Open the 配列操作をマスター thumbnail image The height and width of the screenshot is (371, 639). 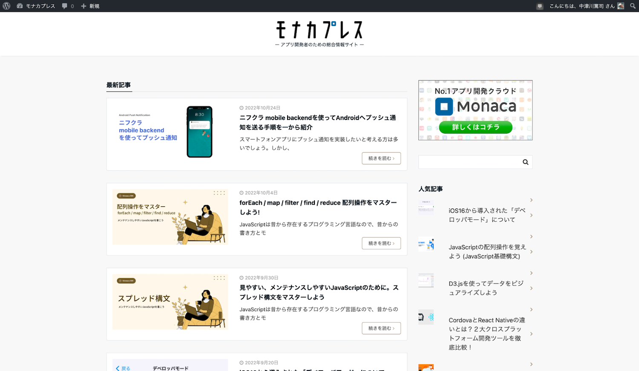tap(170, 217)
